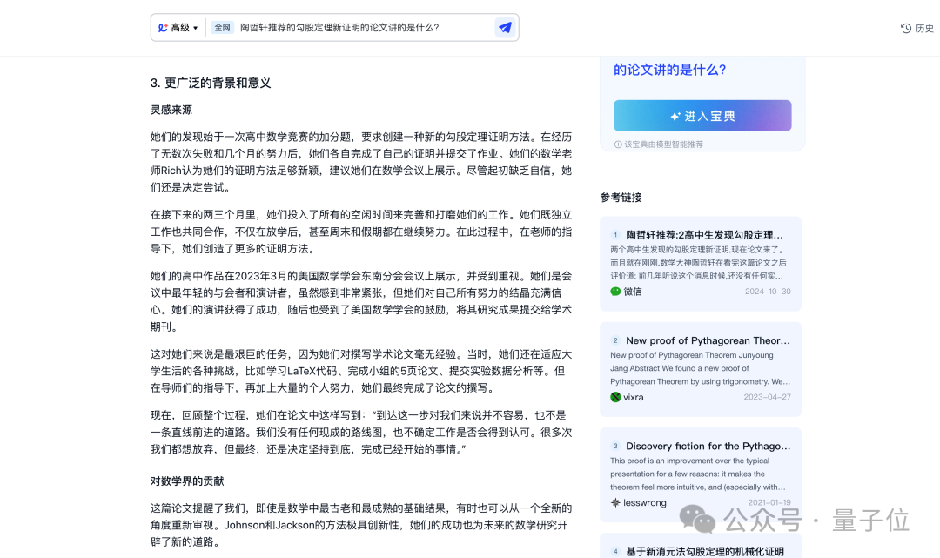Screen dimensions: 940x558
Task: Click date 2023-04-27 on vixra reference
Action: click(x=768, y=397)
